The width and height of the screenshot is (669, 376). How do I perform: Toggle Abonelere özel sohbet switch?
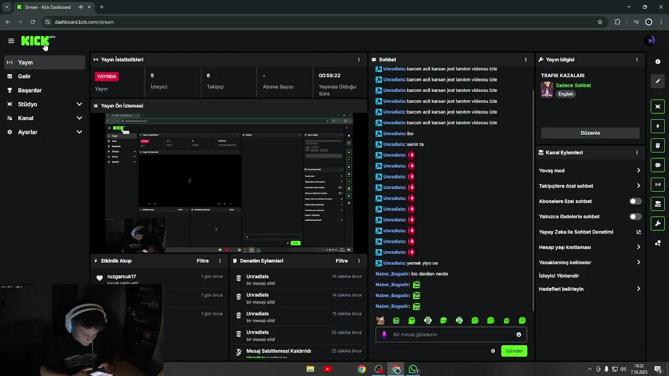[x=635, y=201]
